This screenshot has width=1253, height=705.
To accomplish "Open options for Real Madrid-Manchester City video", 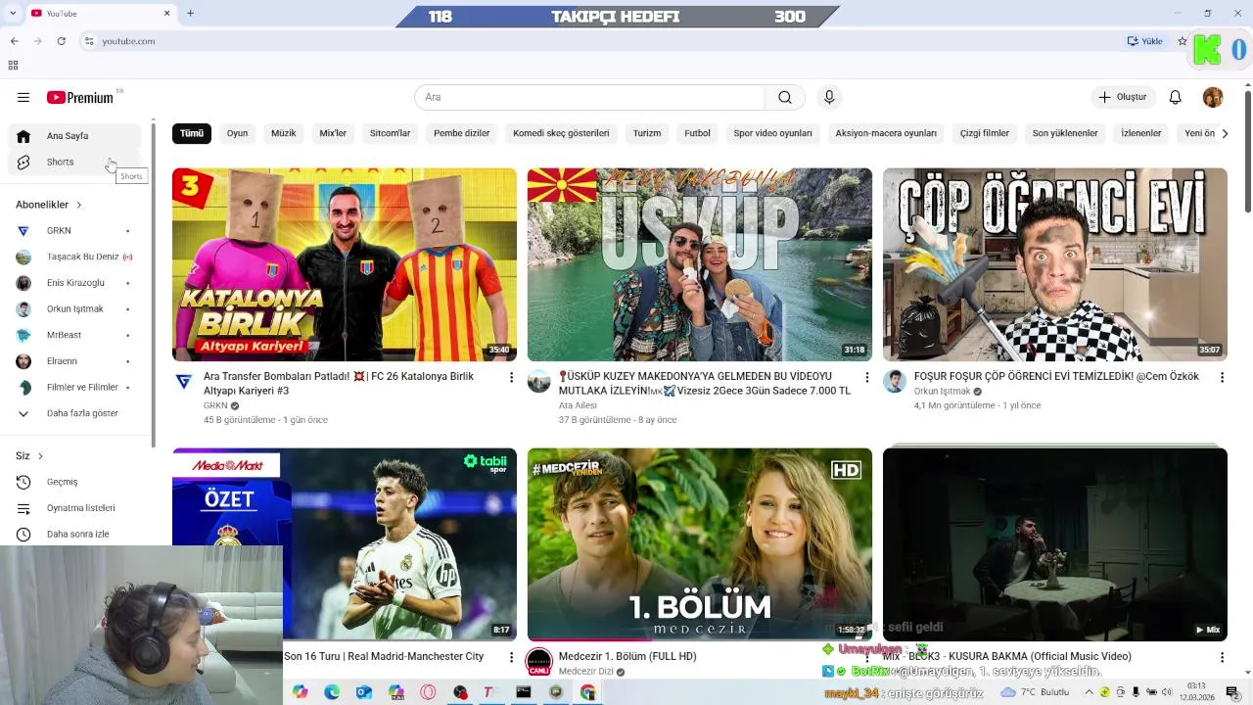I will coord(511,657).
